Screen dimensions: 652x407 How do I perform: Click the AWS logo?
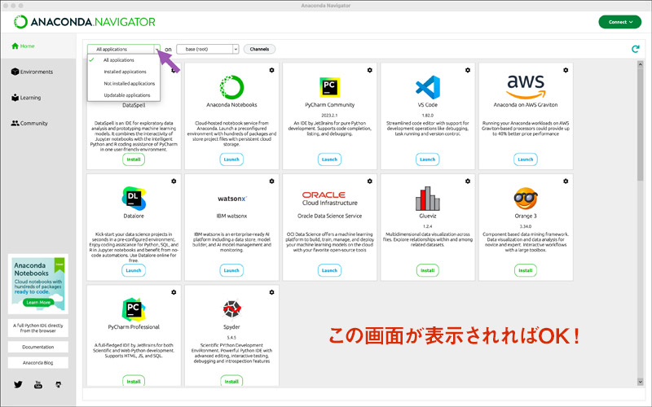click(526, 86)
